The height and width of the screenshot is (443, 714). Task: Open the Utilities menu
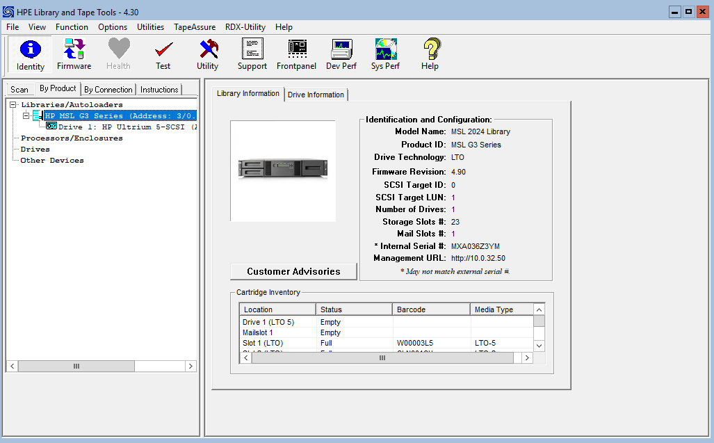coord(150,27)
